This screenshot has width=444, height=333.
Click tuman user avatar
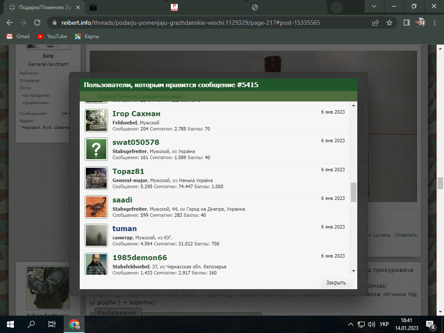(x=96, y=235)
